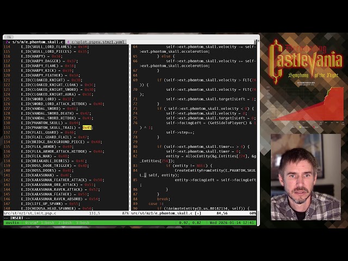Screen dimensions: 348x261
Task: Select tmux window 1:bash
Action: pos(47,222)
